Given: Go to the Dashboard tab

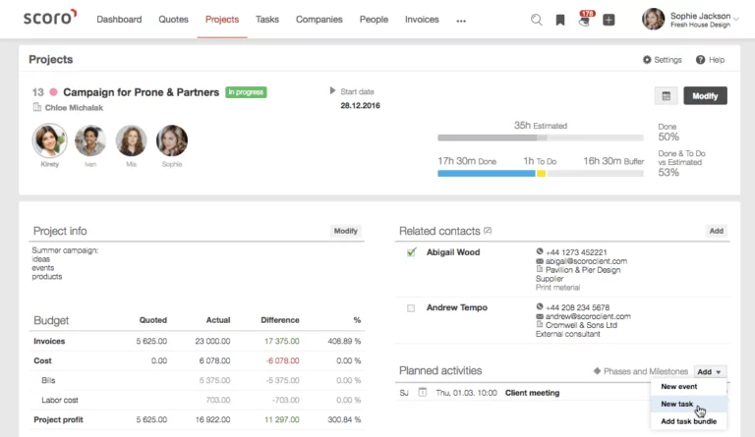Looking at the screenshot, I should tap(119, 20).
